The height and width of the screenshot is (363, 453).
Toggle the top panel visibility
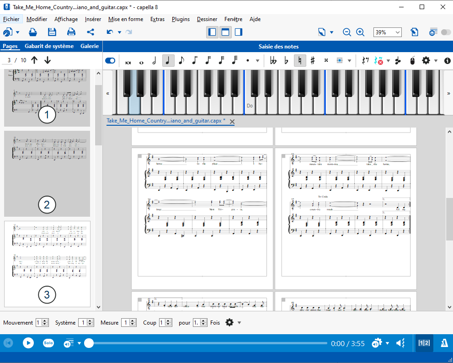(225, 32)
